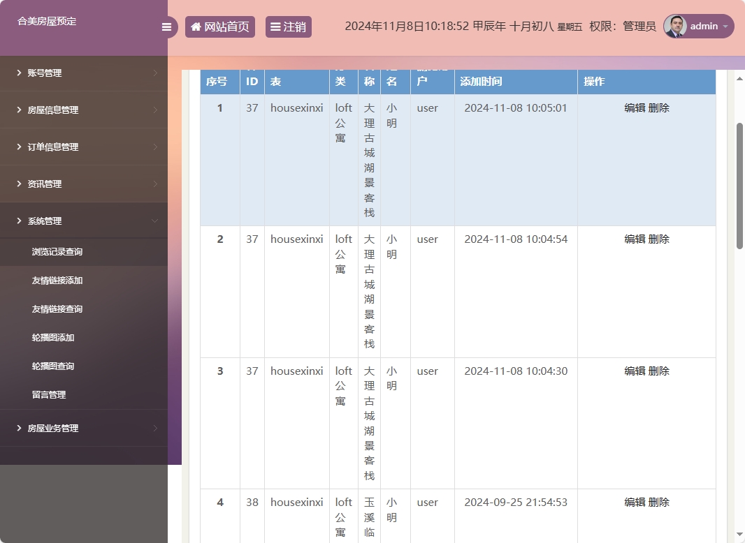
Task: Click the date and time display text
Action: (463, 26)
